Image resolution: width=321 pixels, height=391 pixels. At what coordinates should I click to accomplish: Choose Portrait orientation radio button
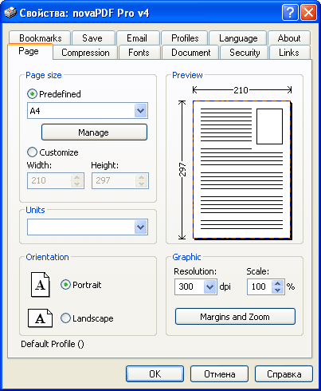65,285
